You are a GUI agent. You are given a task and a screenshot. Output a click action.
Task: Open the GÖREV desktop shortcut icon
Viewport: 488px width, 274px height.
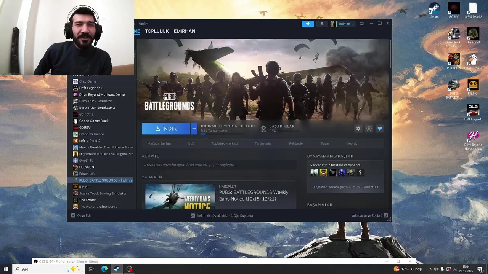click(x=454, y=10)
